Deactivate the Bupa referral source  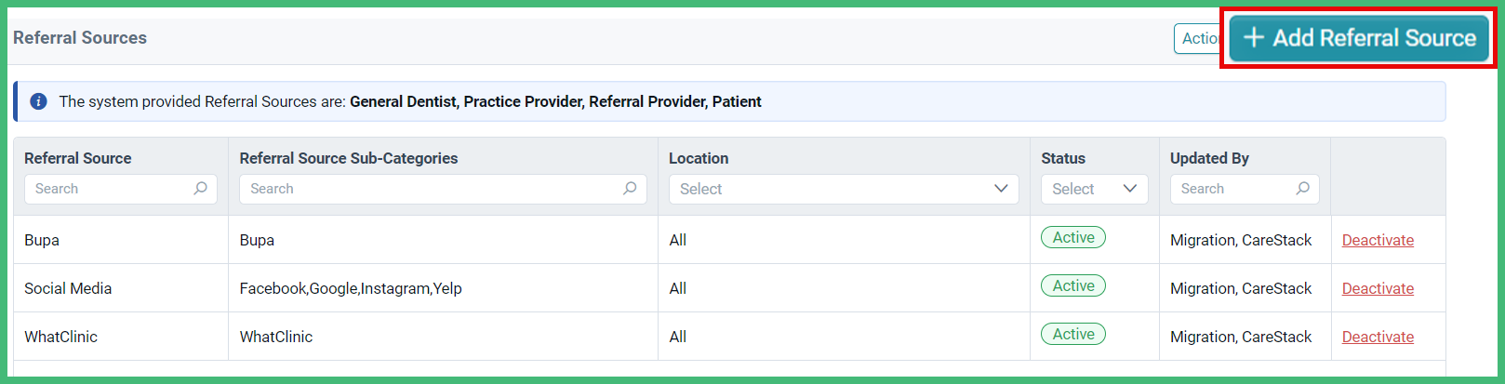[x=1378, y=240]
